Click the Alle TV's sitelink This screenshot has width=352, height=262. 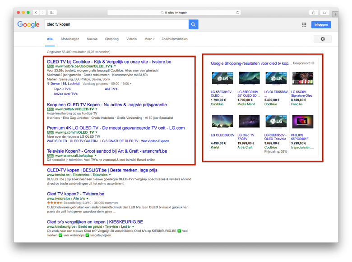pyautogui.click(x=111, y=89)
